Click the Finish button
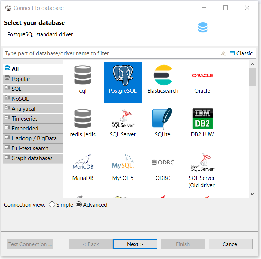Viewport: 261px width, 259px height. pyautogui.click(x=183, y=244)
